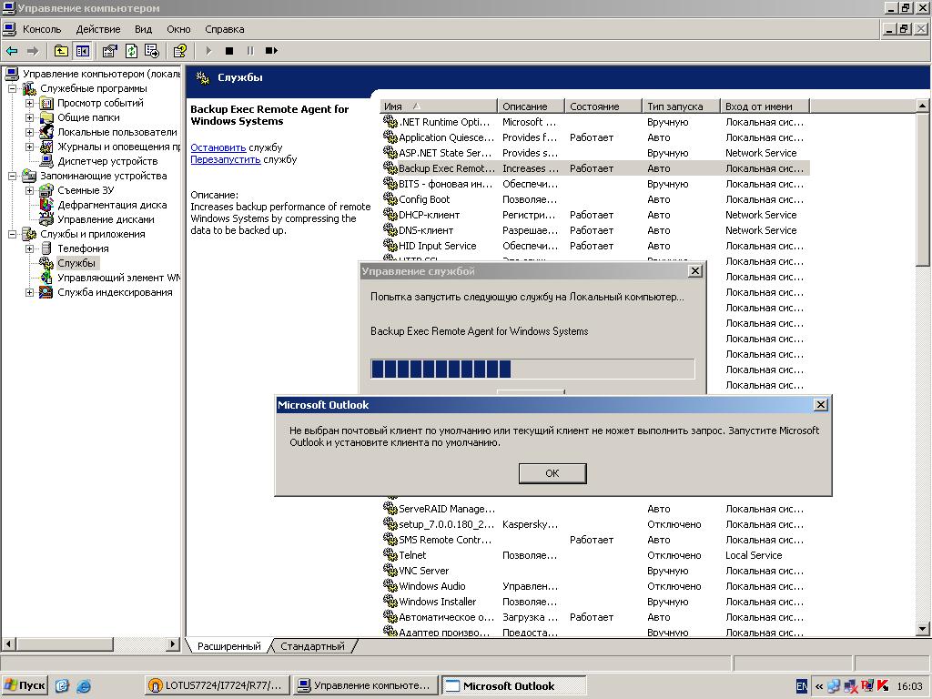Click the service start progress bar

click(x=532, y=369)
